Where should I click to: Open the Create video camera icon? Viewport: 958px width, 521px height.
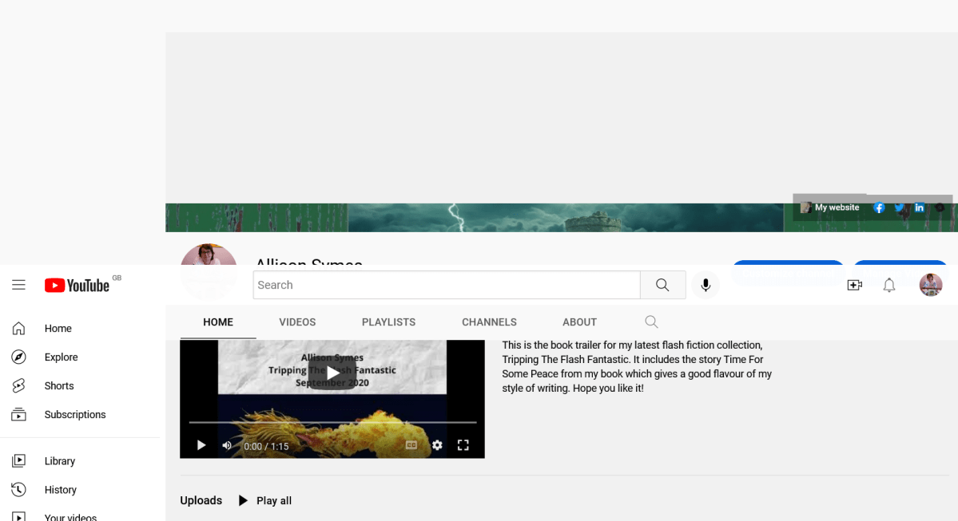854,285
